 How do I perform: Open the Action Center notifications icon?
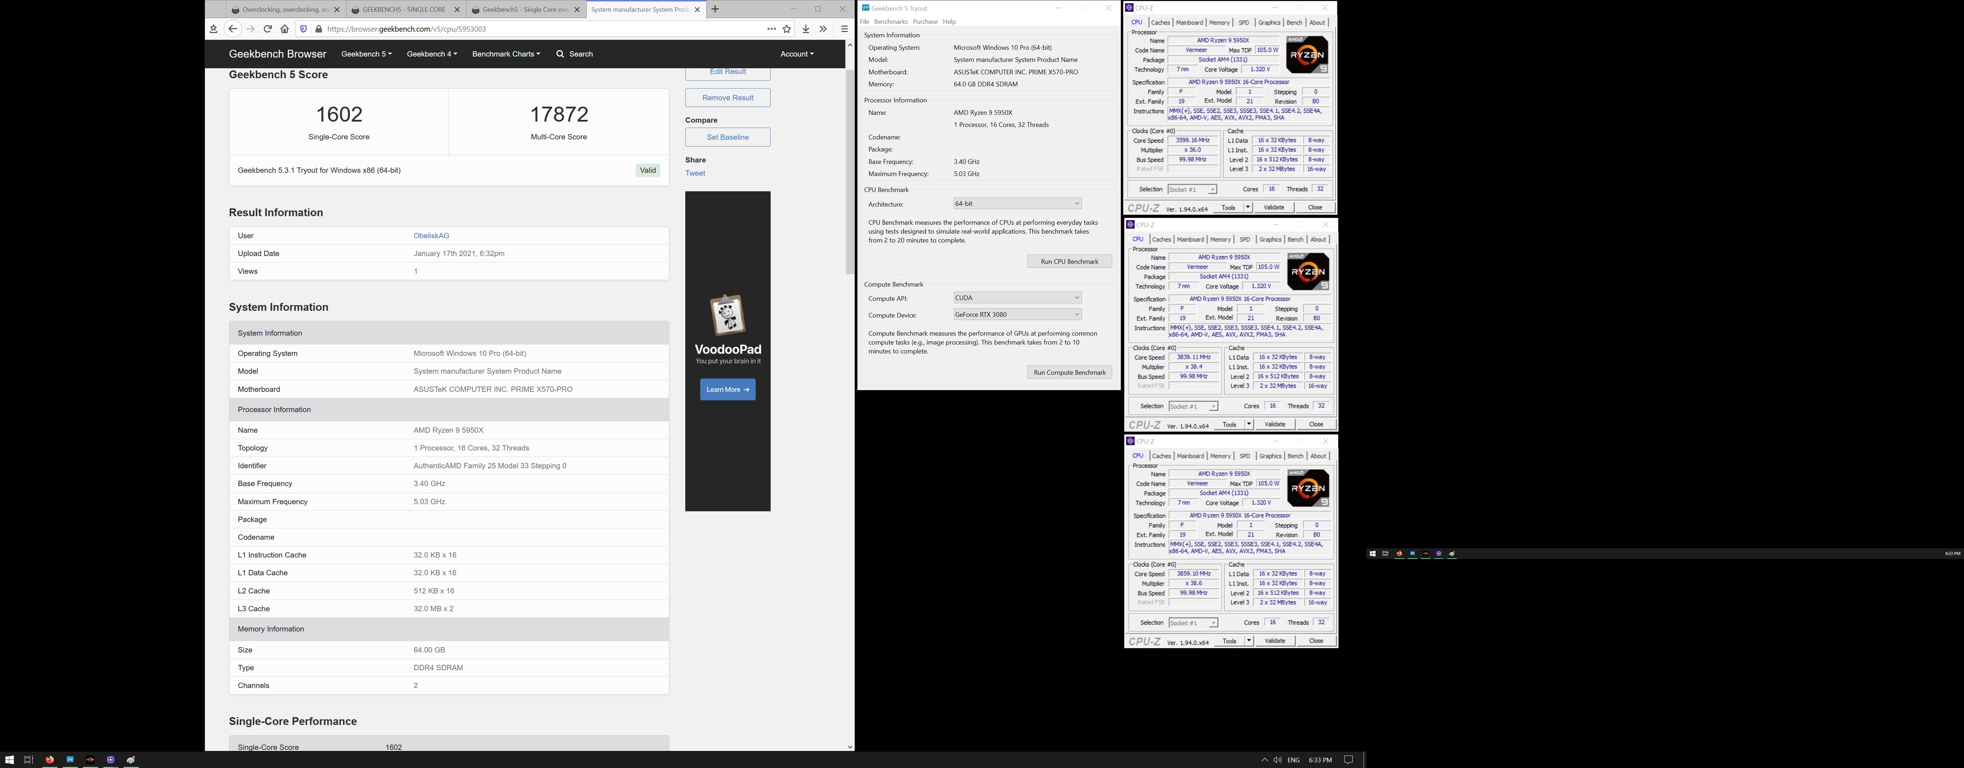point(1348,759)
